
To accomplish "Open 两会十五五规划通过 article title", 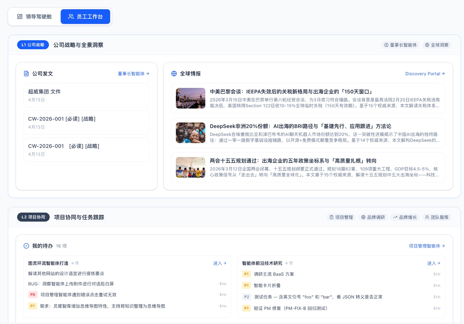I will pos(293,161).
